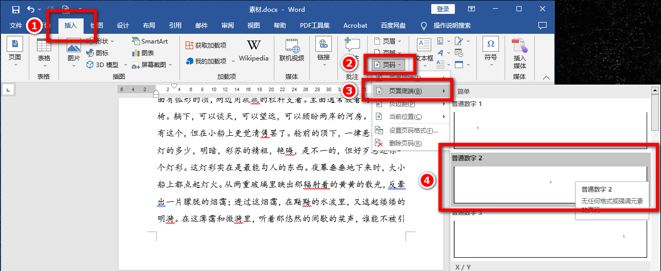The height and width of the screenshot is (271, 661).
Task: Select the 普通数字 3 page number thumbnail
Action: [x=550, y=239]
